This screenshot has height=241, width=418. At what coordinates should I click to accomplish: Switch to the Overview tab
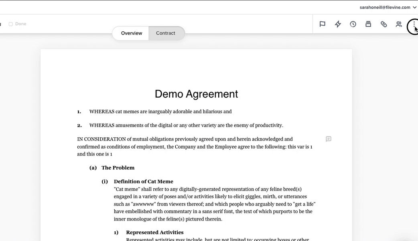coord(132,33)
